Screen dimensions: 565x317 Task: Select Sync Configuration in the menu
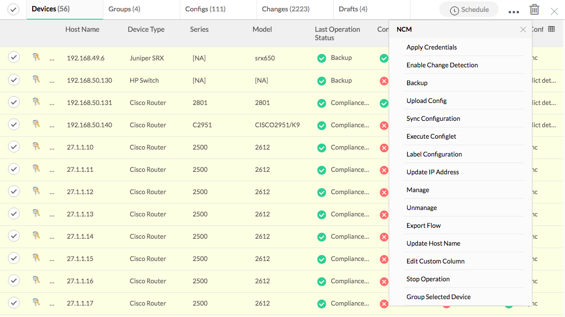click(x=433, y=118)
